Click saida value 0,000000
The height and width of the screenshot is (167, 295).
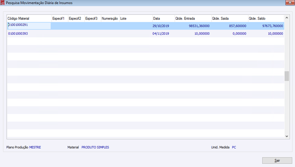click(x=239, y=34)
